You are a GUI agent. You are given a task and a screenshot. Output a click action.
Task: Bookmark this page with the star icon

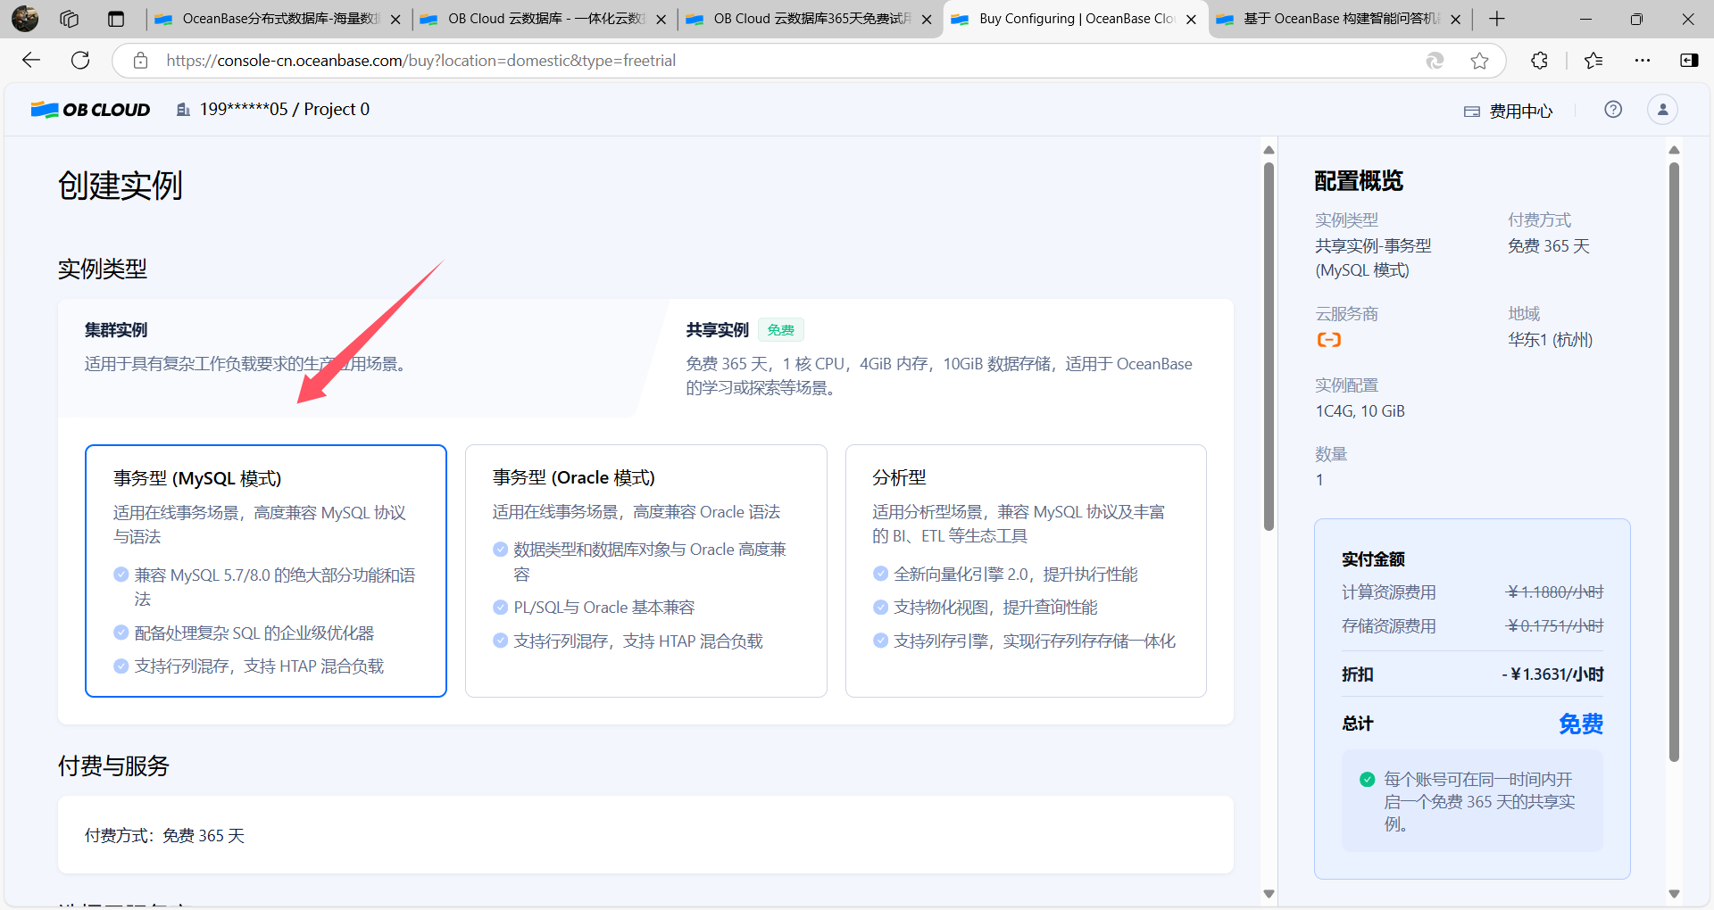coord(1479,61)
